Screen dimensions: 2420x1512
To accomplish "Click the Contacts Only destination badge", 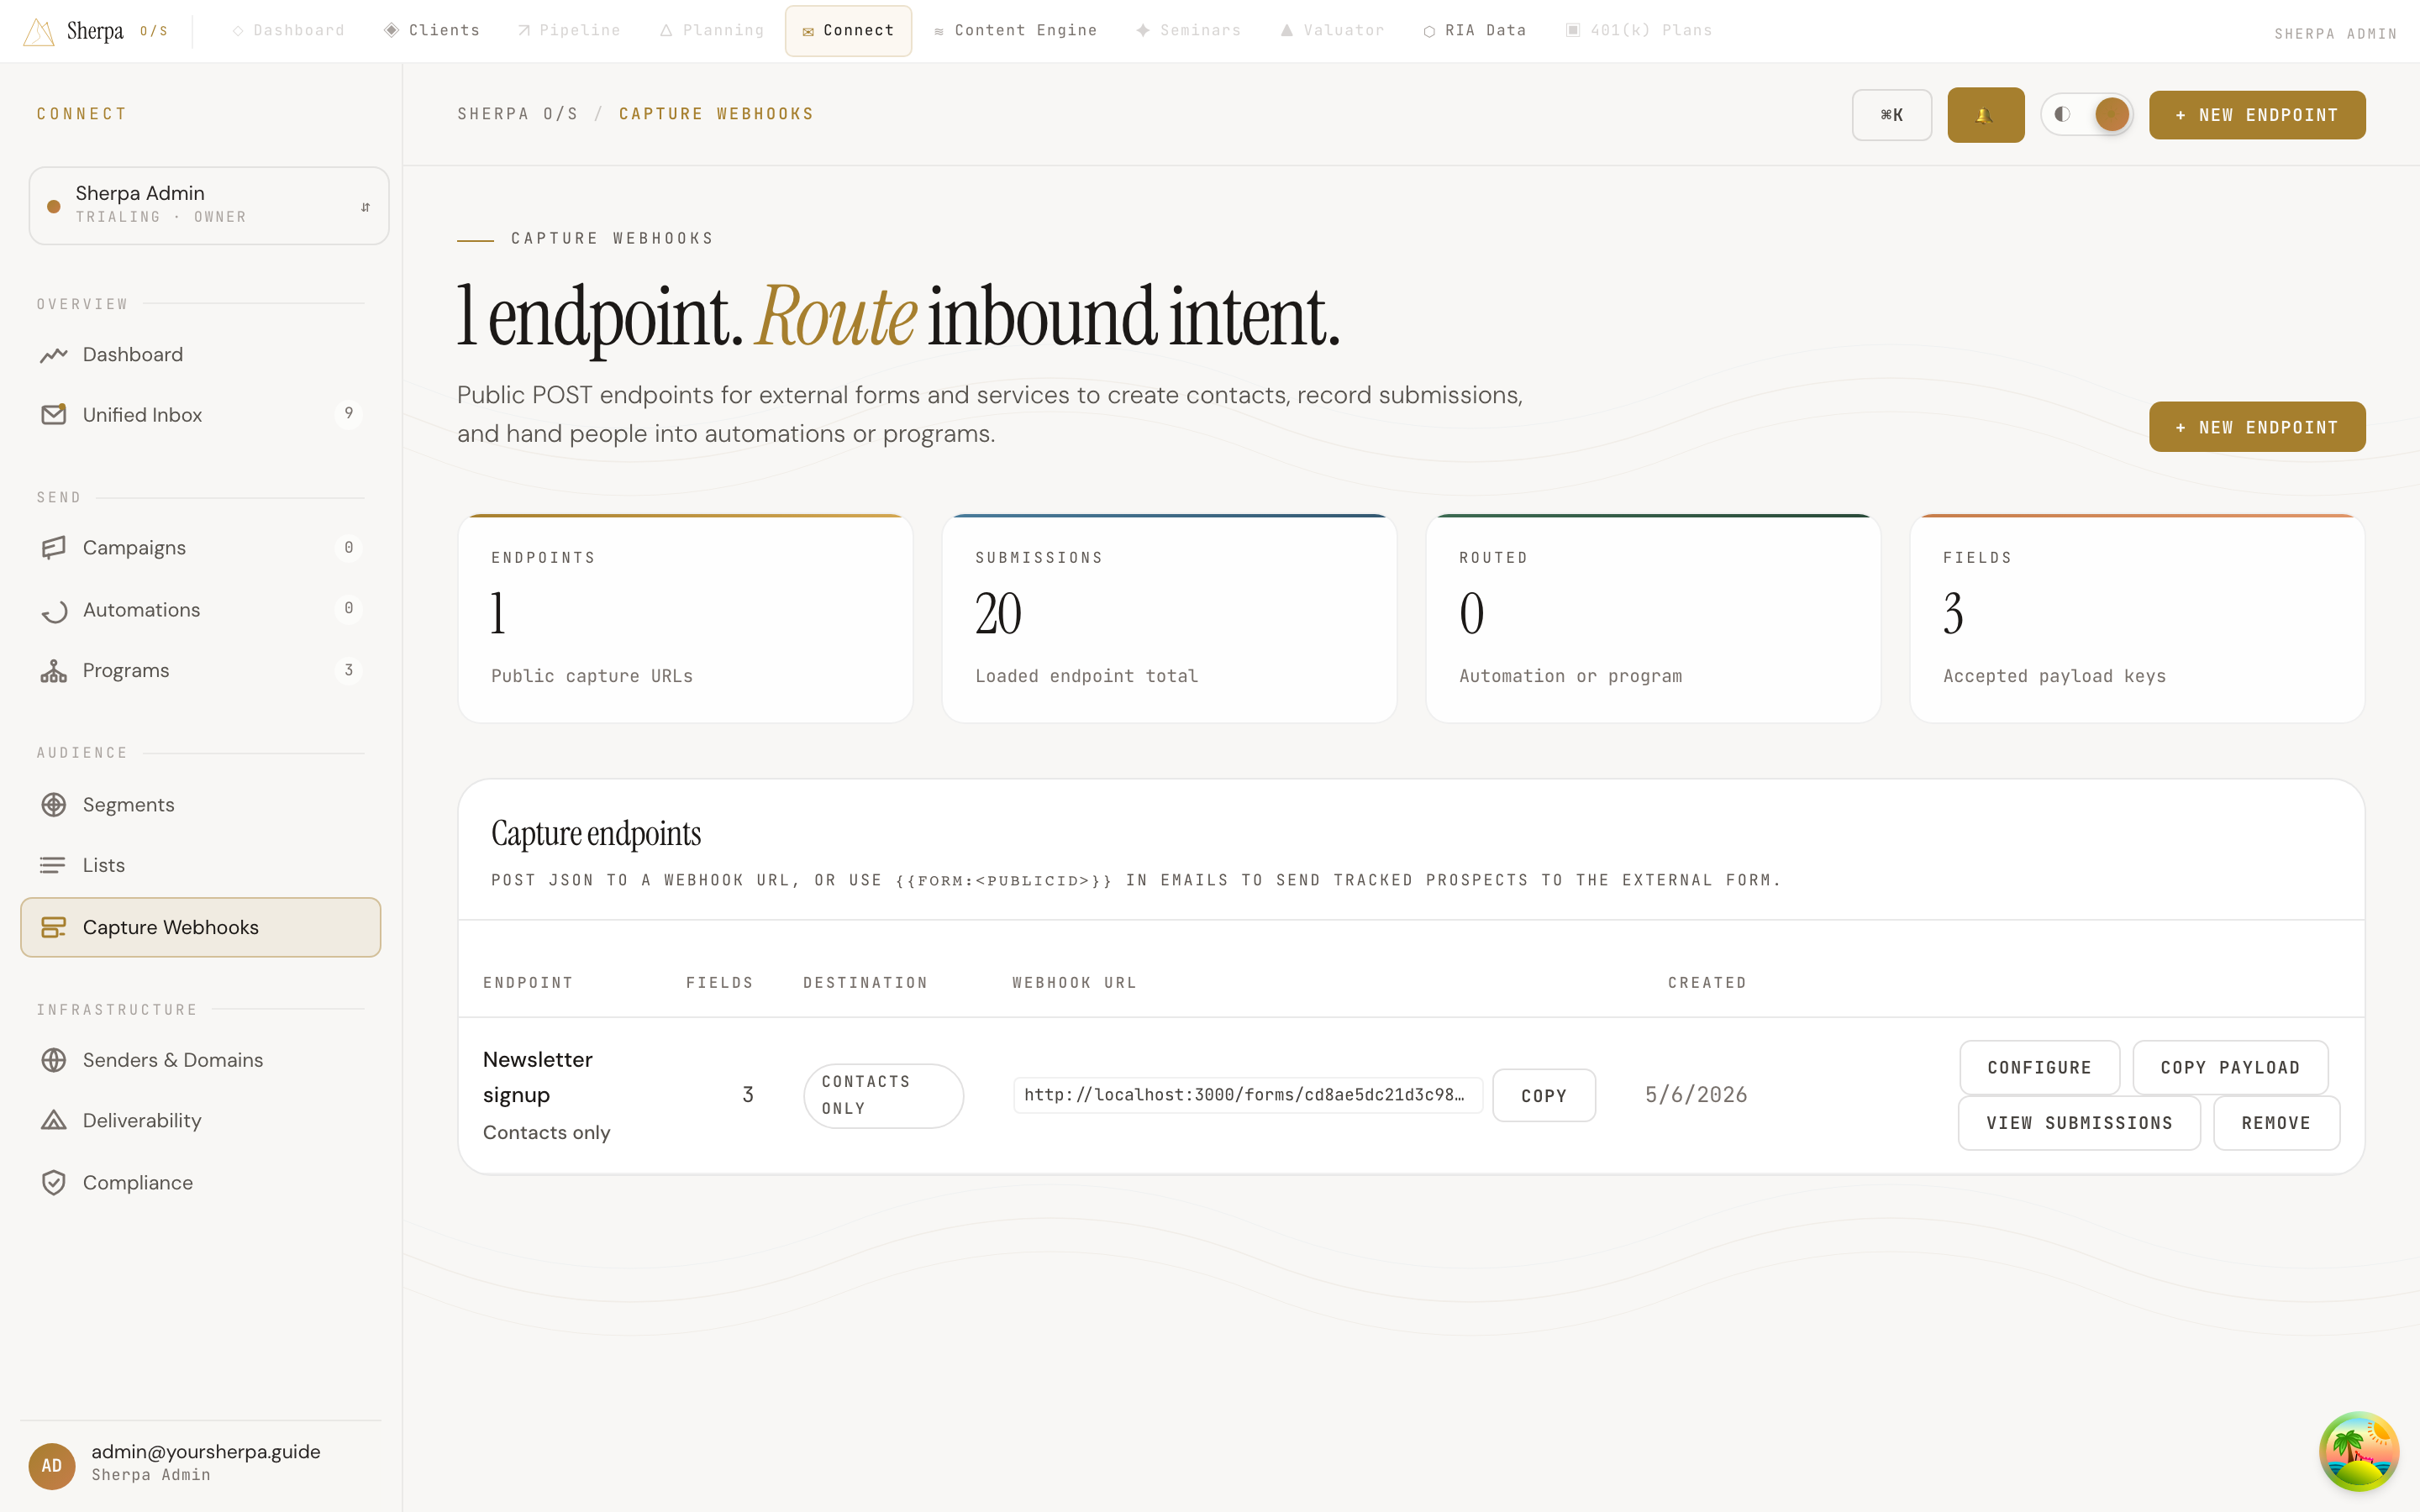I will pyautogui.click(x=883, y=1095).
